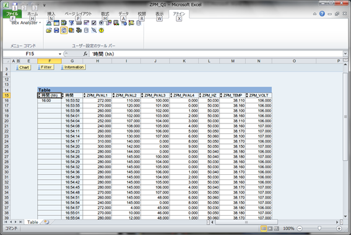The height and width of the screenshot is (235, 351).
Task: Select column O header
Action: 294,61
